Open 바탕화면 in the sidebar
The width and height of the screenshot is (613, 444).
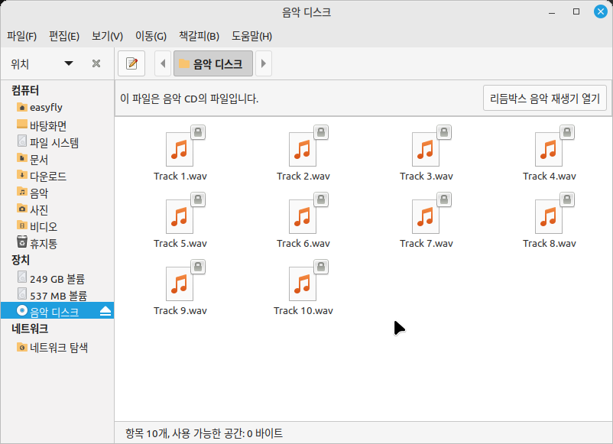click(x=57, y=125)
